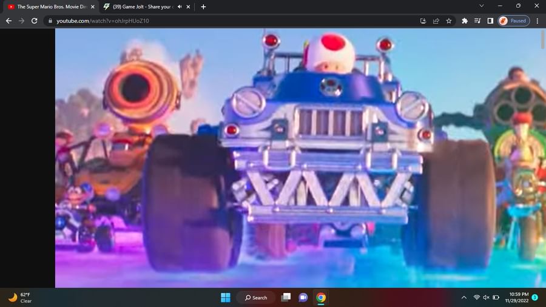Open the Windows Start menu
This screenshot has height=307, width=546.
point(226,298)
